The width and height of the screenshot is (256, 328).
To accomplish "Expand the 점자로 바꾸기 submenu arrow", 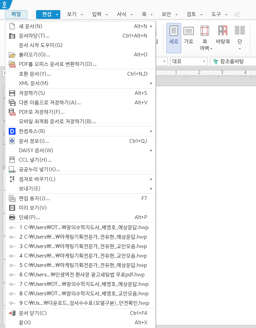I will (x=151, y=179).
